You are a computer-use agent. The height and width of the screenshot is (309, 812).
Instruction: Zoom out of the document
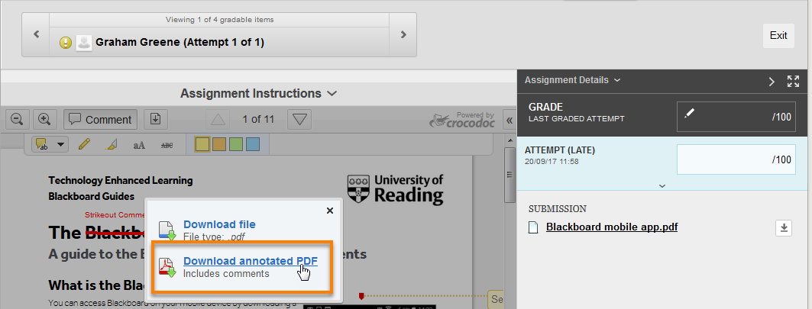tap(17, 120)
